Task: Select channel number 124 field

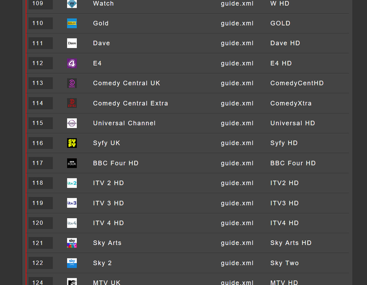Action: 41,281
